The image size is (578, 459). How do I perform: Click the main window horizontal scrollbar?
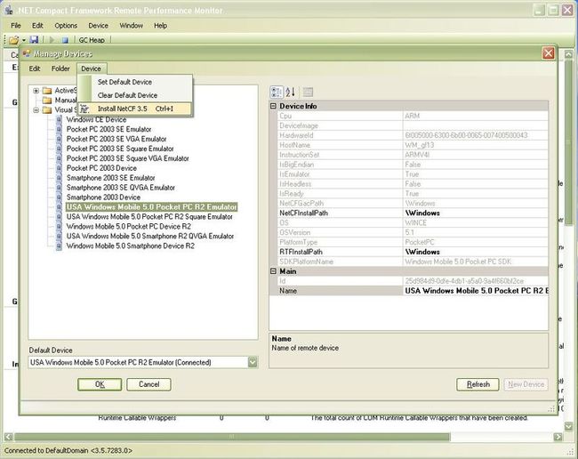pyautogui.click(x=232, y=437)
